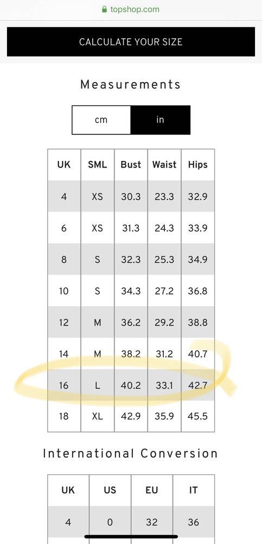Click the Calculate Your Size button
Screen dimensions: 262x544
click(131, 42)
